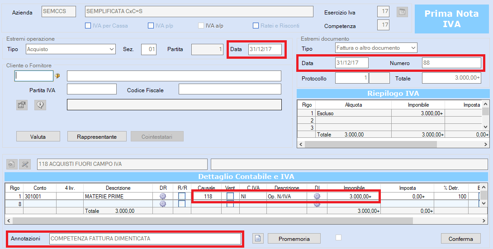Viewport: 493px width, 249px height.
Task: Click the Promemoria button
Action: point(294,239)
